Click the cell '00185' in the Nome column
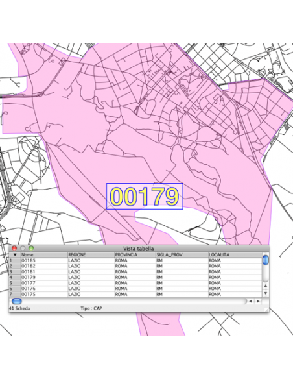The height and width of the screenshot is (379, 293). 44,261
